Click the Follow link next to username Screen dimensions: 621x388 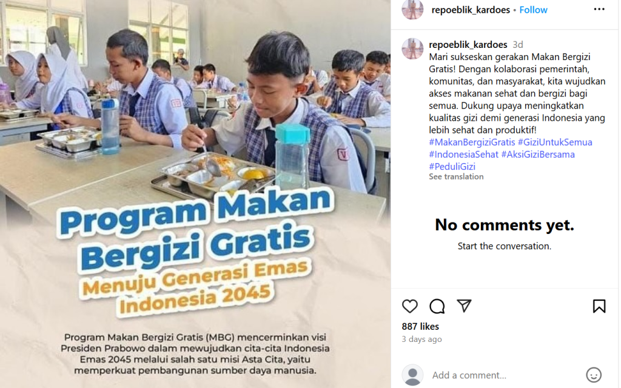click(533, 10)
